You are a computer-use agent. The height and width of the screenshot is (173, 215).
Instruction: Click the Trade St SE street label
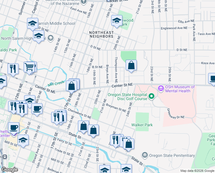click(x=62, y=151)
